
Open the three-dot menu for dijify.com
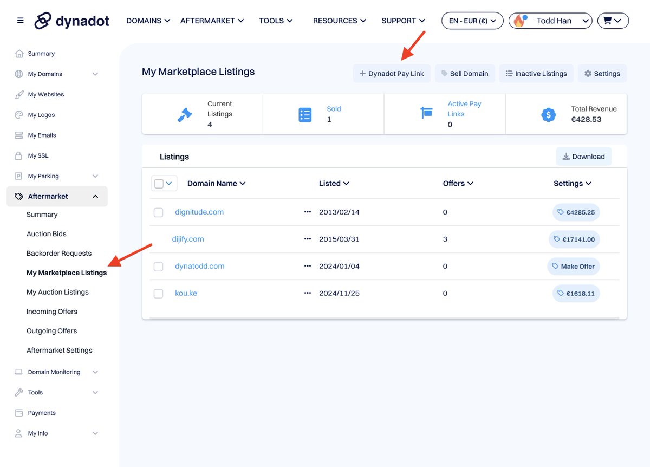click(x=308, y=239)
